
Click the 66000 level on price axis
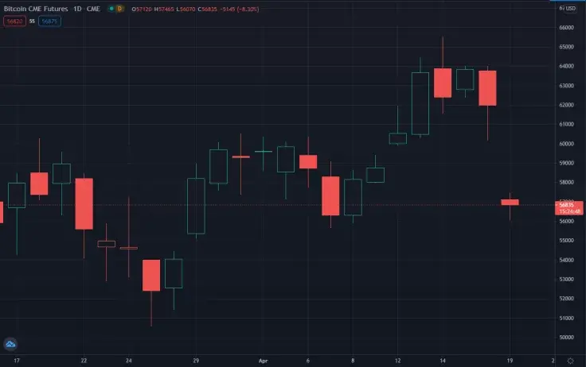(x=567, y=27)
